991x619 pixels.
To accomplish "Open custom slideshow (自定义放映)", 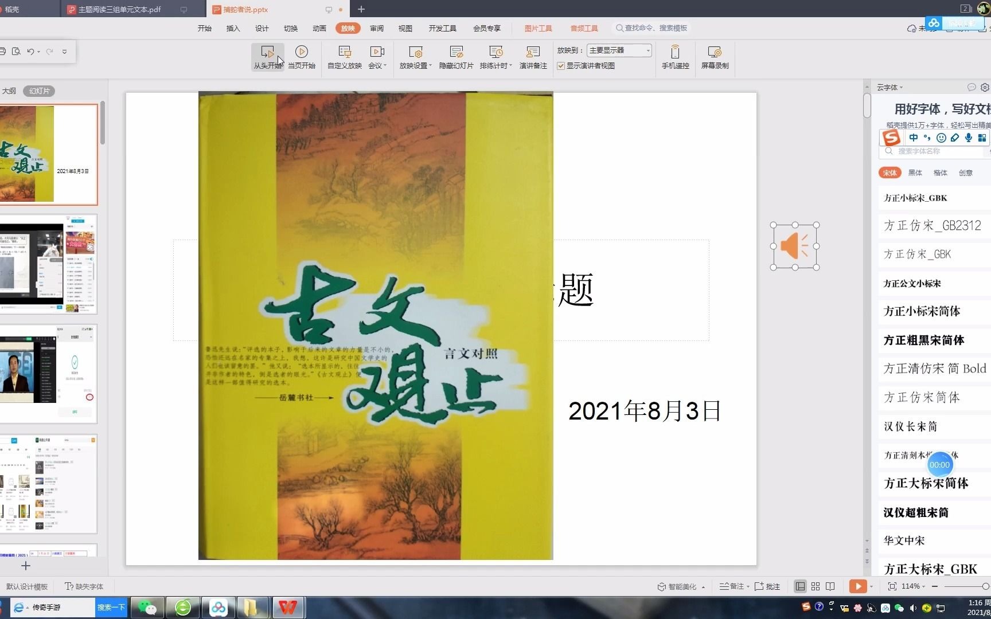I will (x=345, y=57).
